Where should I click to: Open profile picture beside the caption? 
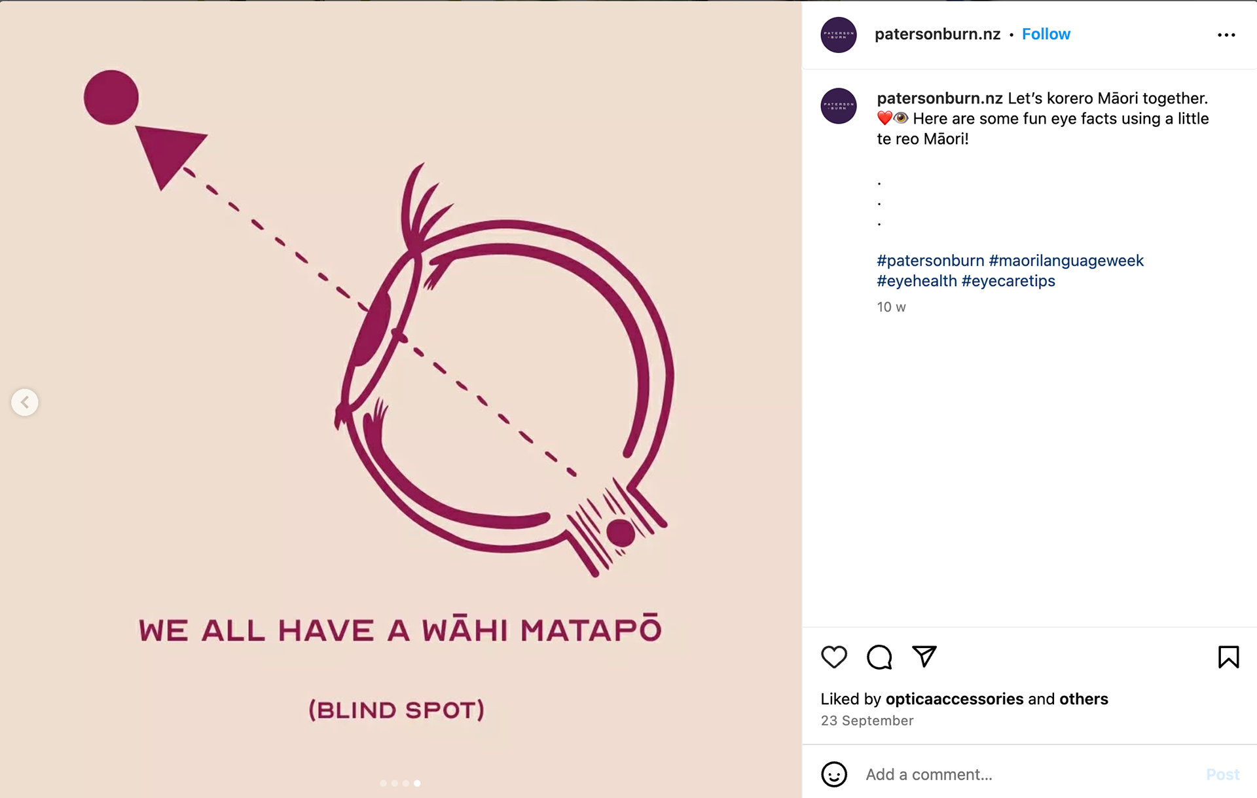[839, 106]
